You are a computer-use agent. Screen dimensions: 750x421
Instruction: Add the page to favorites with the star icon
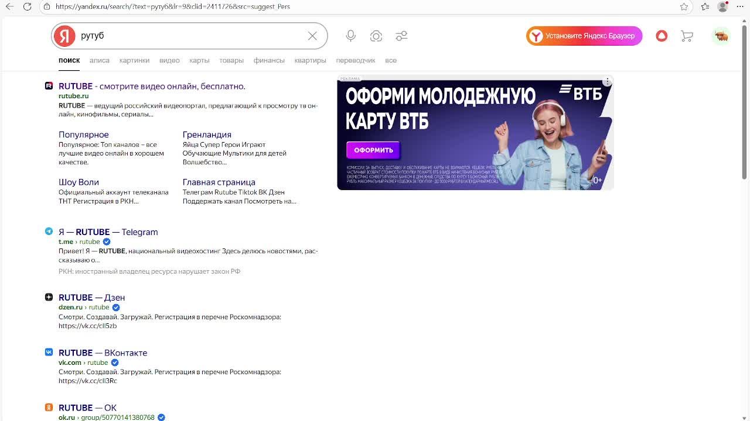pos(684,6)
